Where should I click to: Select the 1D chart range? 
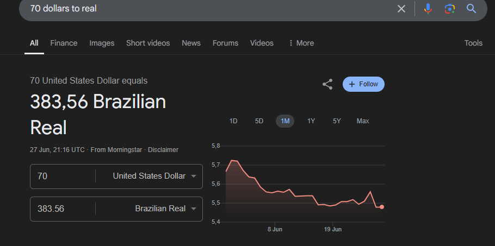(x=233, y=121)
